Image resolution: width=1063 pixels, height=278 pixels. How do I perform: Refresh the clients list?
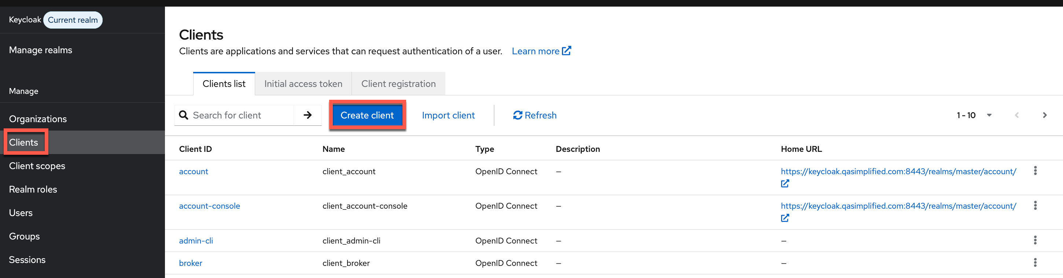pyautogui.click(x=534, y=115)
